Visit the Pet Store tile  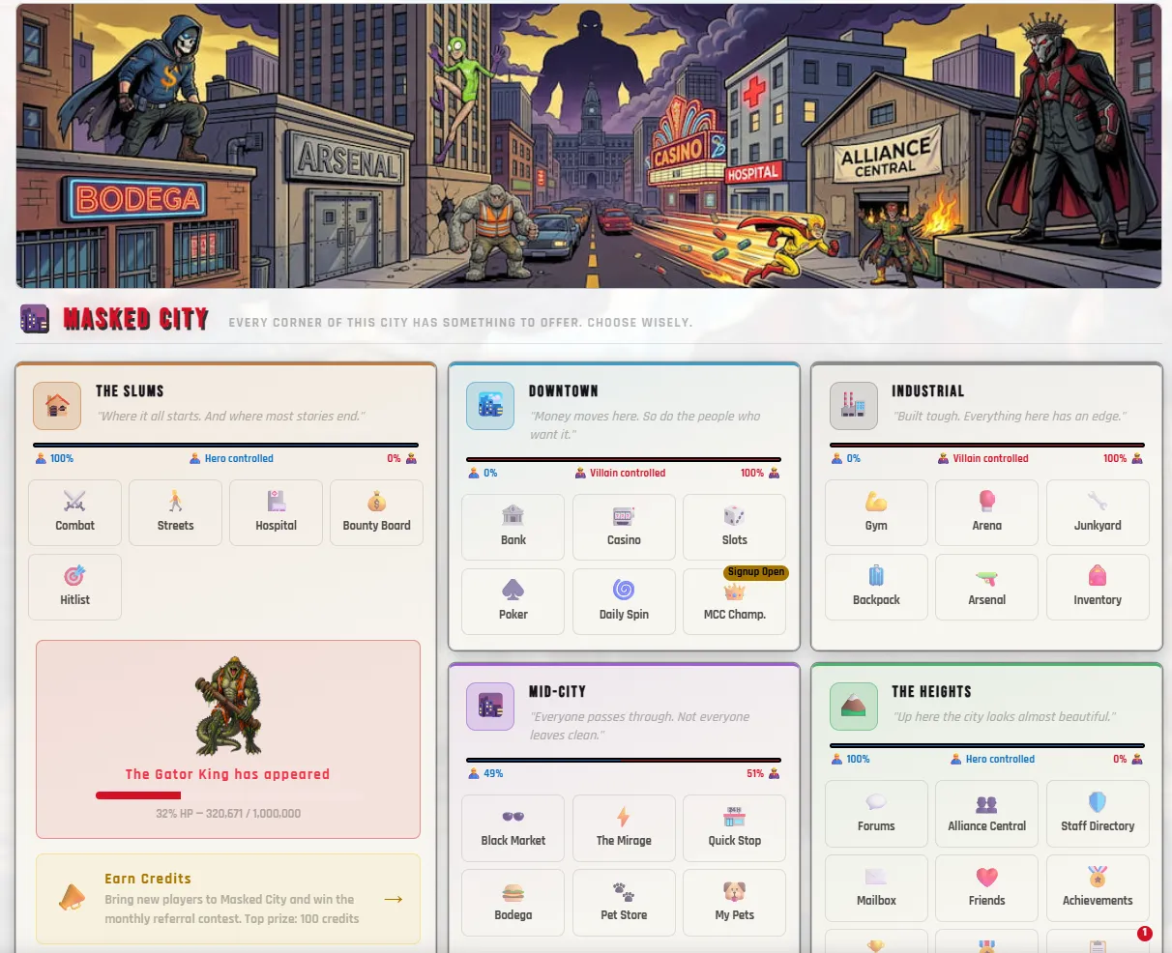coord(624,902)
